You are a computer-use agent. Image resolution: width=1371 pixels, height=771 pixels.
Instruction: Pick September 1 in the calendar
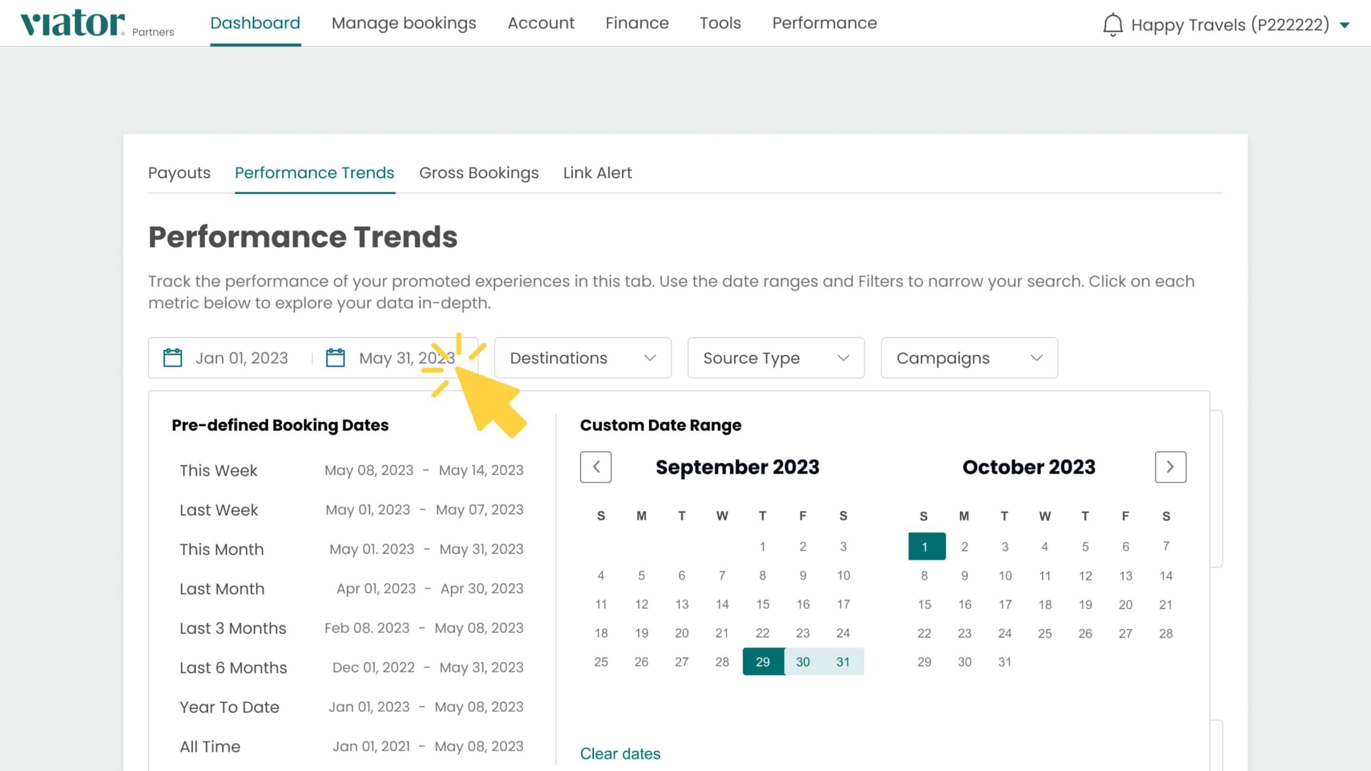[x=763, y=546]
